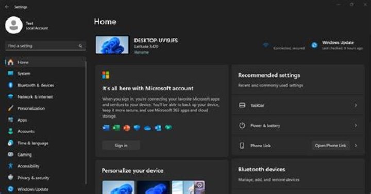The image size is (371, 194).
Task: Expand the Phone Link chevron arrow
Action: 356,146
